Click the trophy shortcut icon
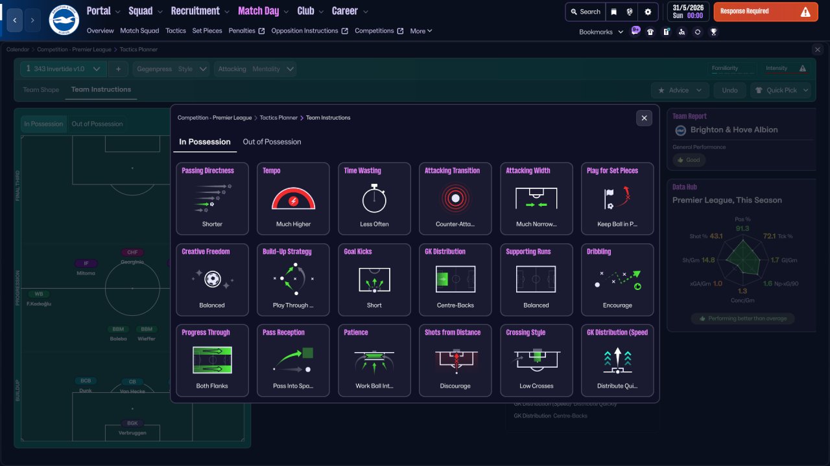 pos(713,32)
